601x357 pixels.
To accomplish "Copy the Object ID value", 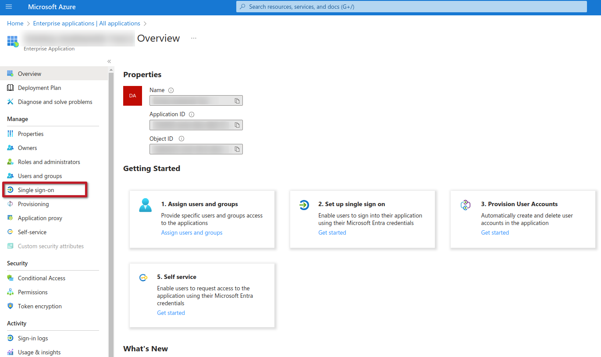I will (237, 149).
